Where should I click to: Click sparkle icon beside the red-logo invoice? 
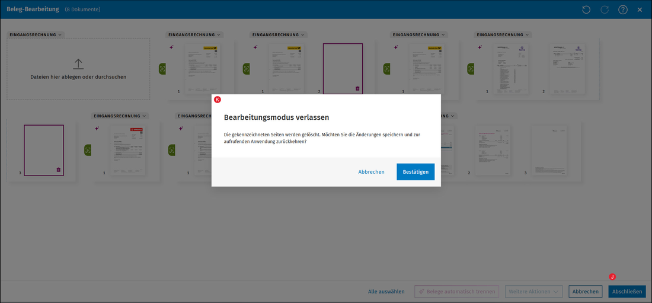click(x=97, y=129)
